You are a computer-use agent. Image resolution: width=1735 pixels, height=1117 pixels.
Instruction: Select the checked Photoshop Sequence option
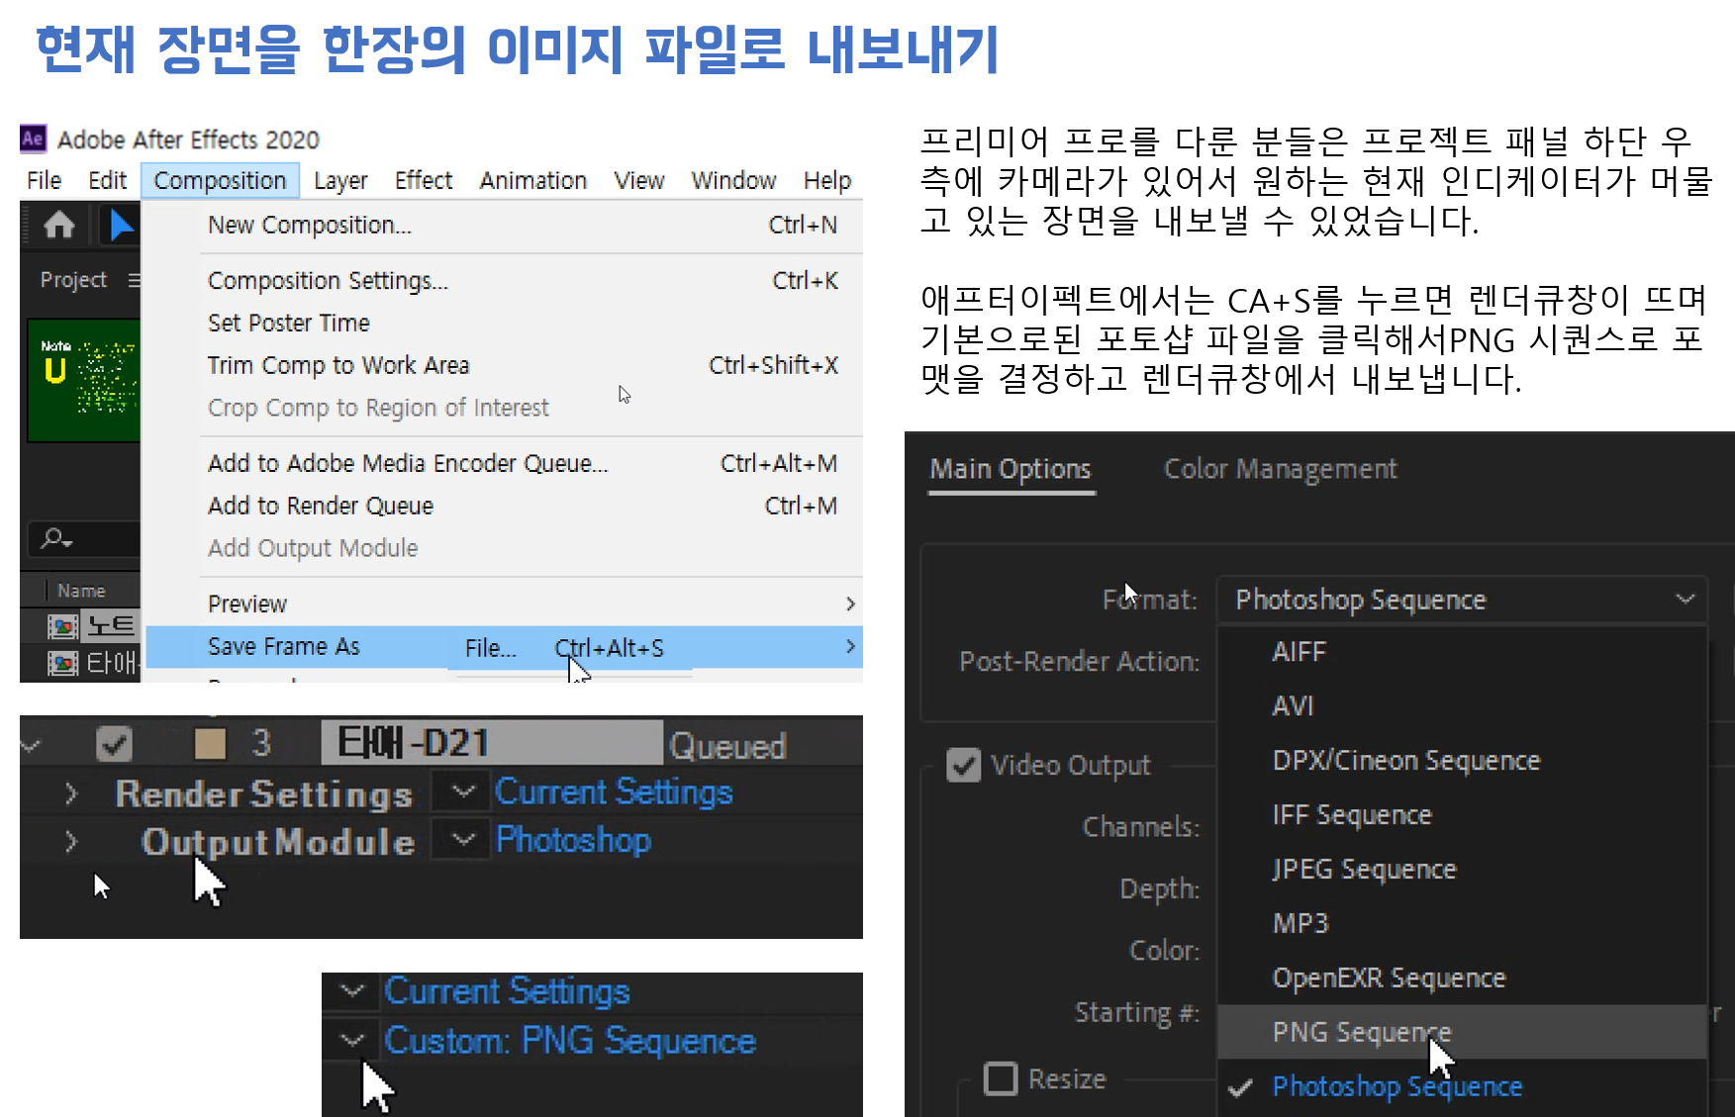tap(1462, 1086)
